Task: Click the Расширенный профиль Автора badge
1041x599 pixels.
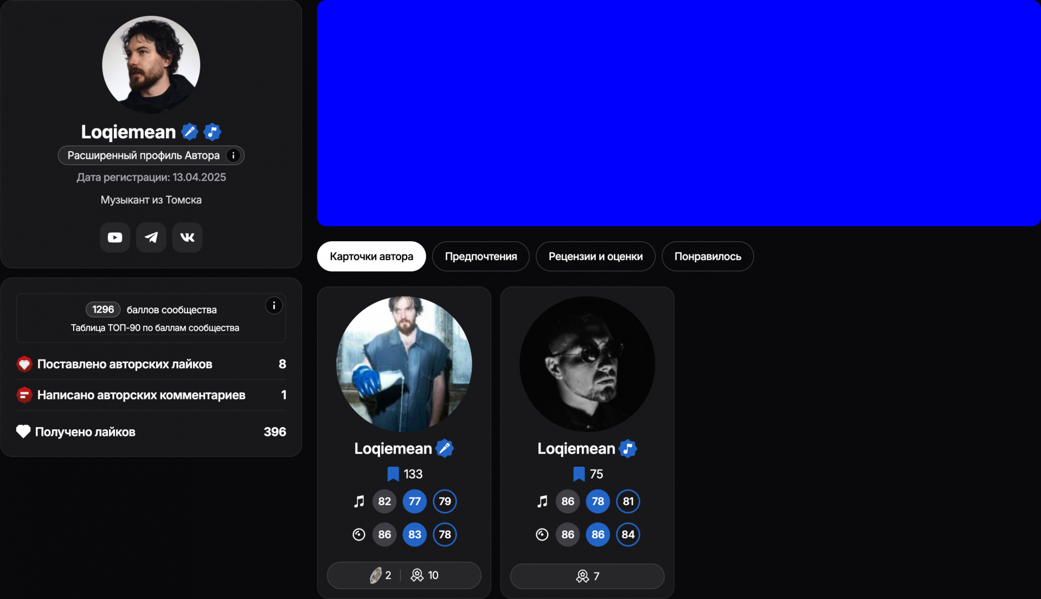Action: coord(143,156)
